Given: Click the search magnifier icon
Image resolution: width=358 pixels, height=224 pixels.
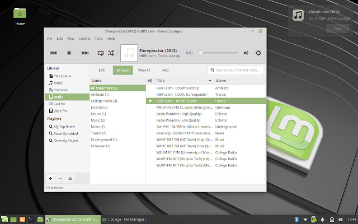Looking at the screenshot, I should point(213,70).
